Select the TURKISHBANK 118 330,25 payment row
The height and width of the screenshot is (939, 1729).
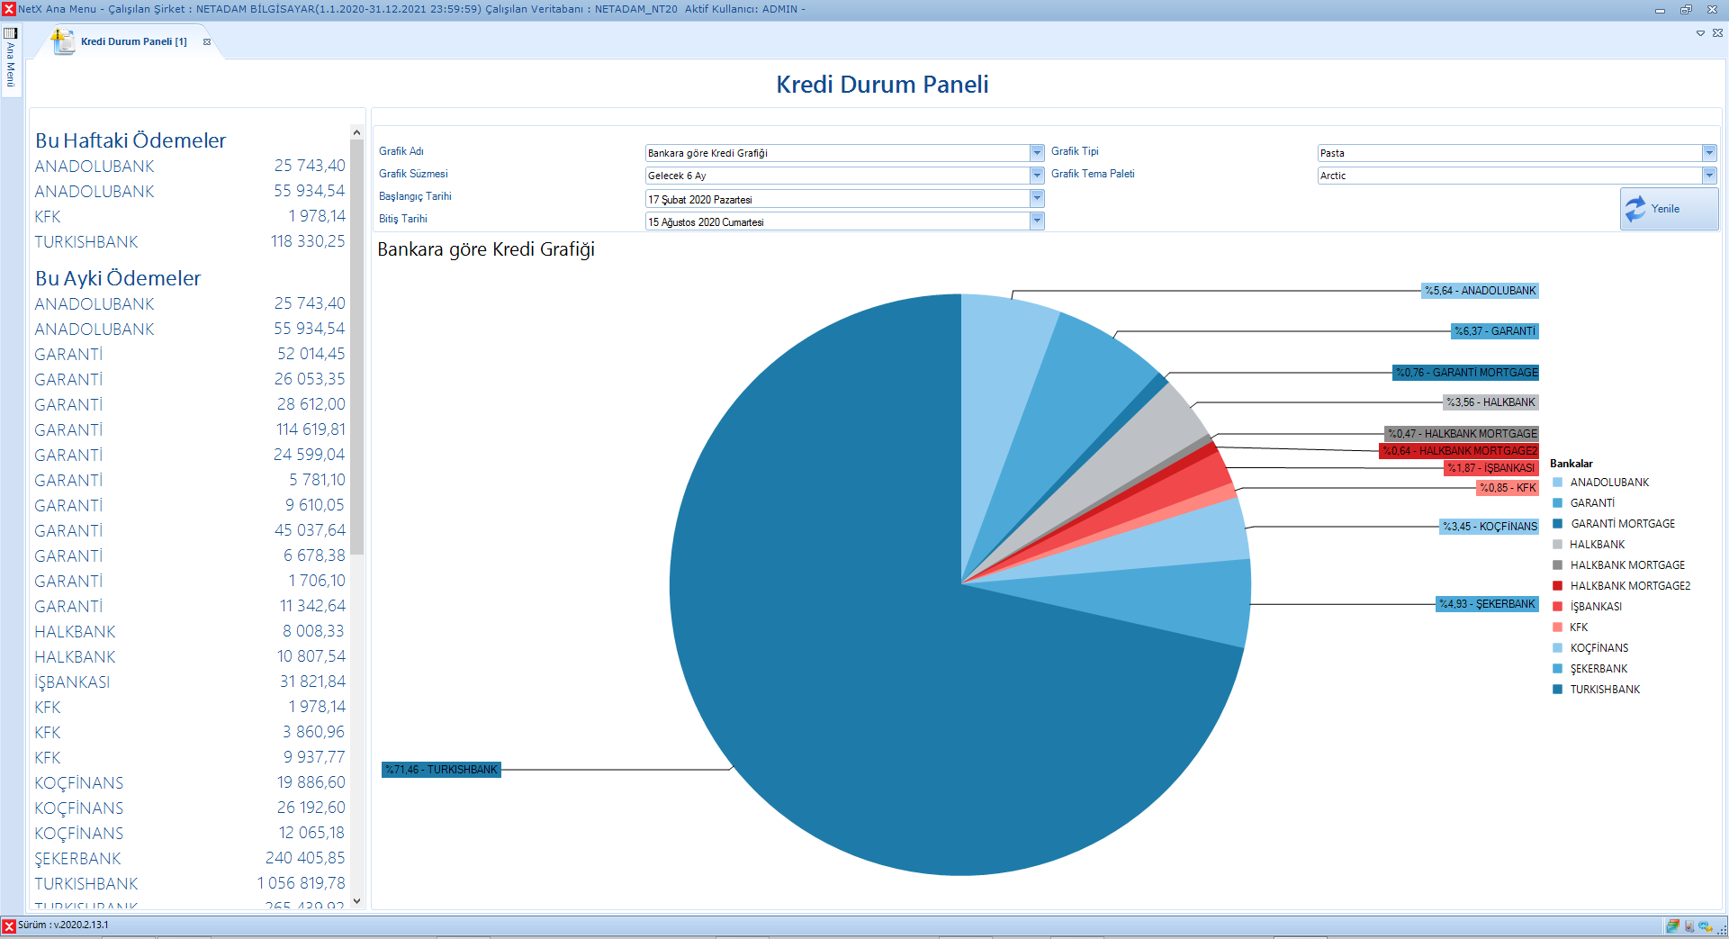(x=190, y=242)
